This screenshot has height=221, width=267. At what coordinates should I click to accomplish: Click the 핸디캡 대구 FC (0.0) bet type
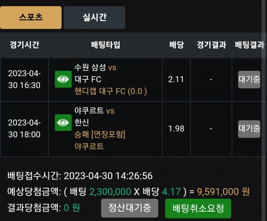click(x=111, y=91)
